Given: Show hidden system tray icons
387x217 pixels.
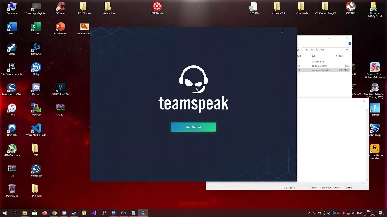Looking at the screenshot, I should (310, 213).
